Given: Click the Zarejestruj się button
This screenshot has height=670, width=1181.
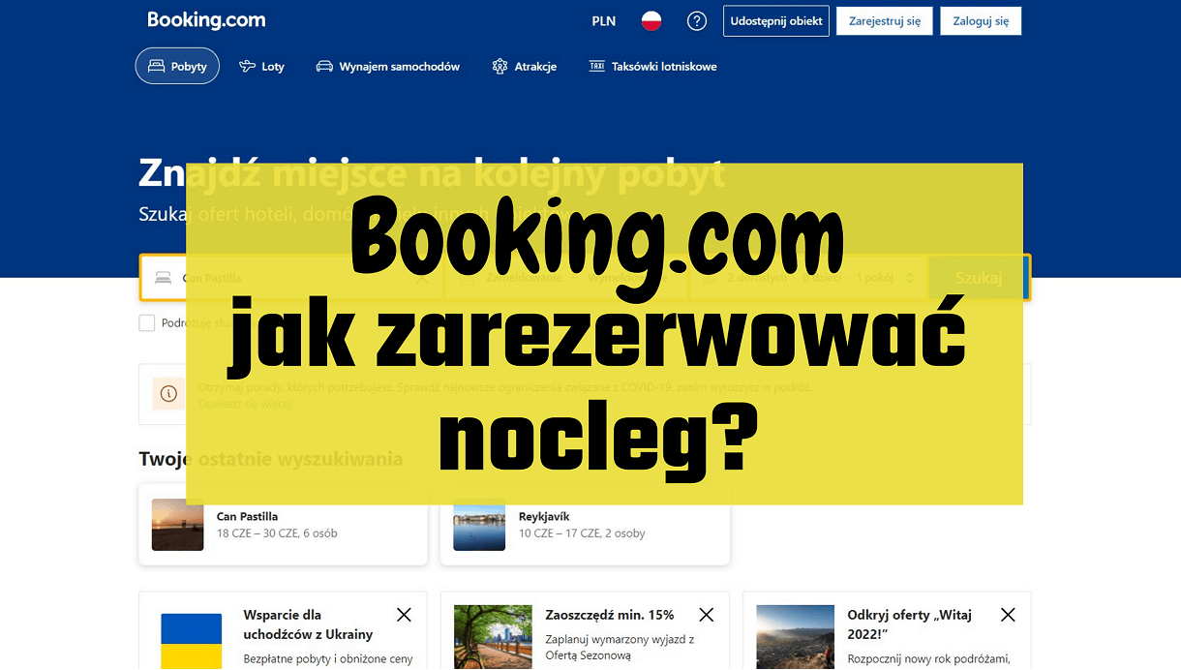Looking at the screenshot, I should pos(884,20).
